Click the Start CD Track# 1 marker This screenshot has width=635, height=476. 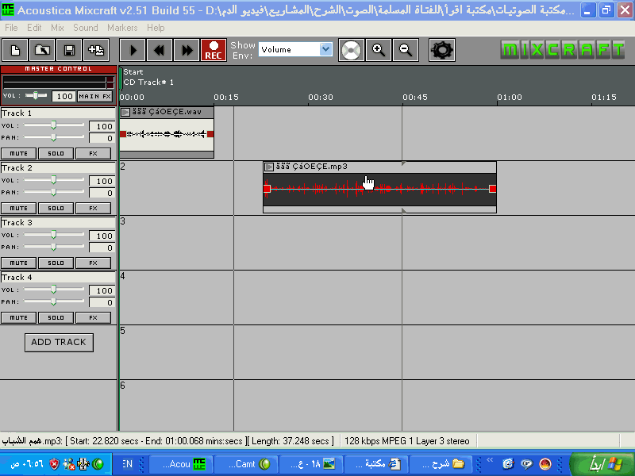(x=148, y=77)
